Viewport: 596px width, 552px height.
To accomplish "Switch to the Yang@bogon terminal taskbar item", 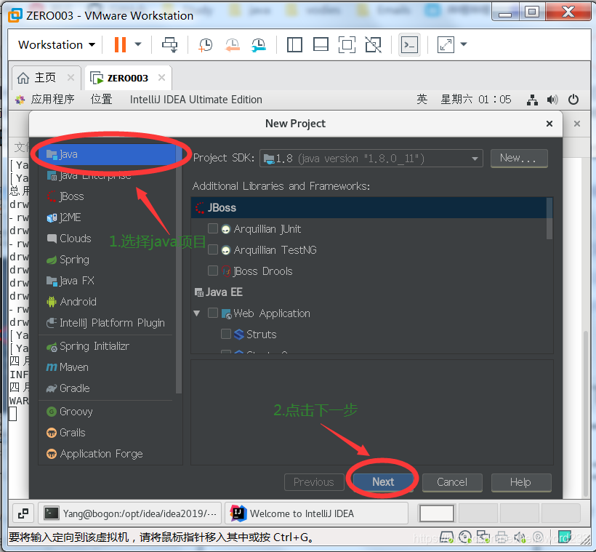I will 130,513.
